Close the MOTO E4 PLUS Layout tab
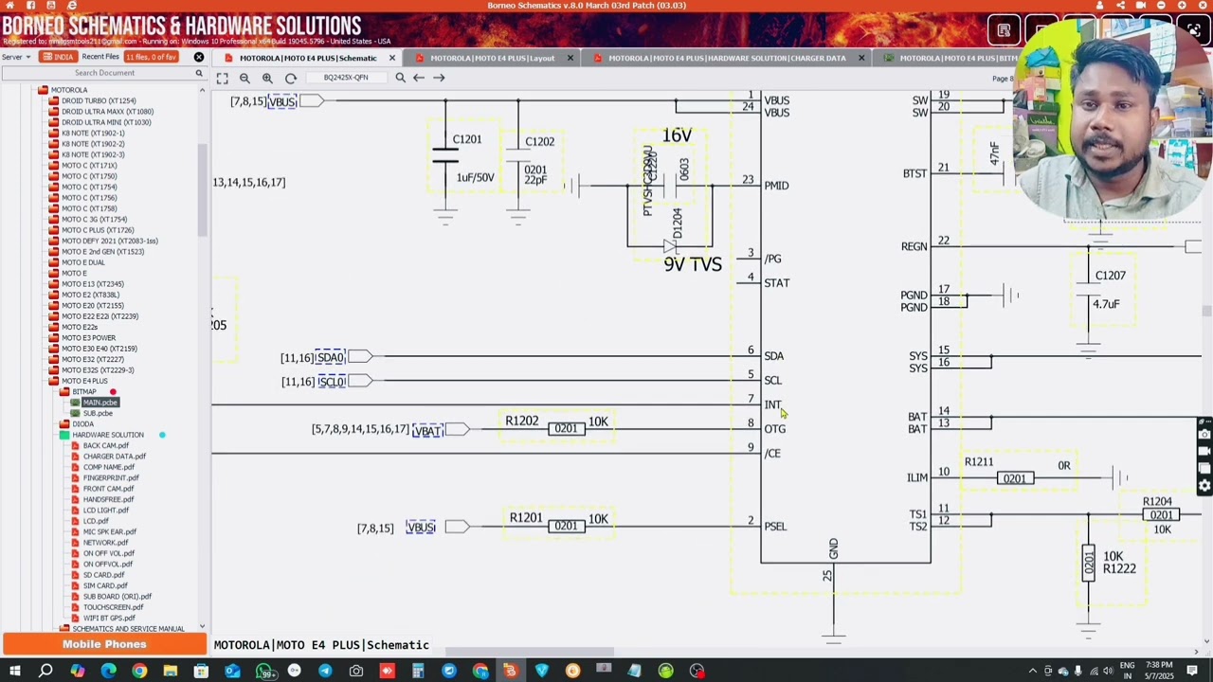 pos(570,58)
